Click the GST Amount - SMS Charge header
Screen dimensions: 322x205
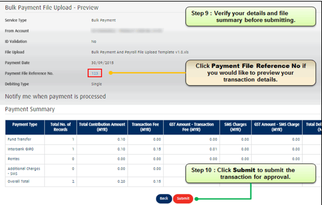[x=277, y=127]
